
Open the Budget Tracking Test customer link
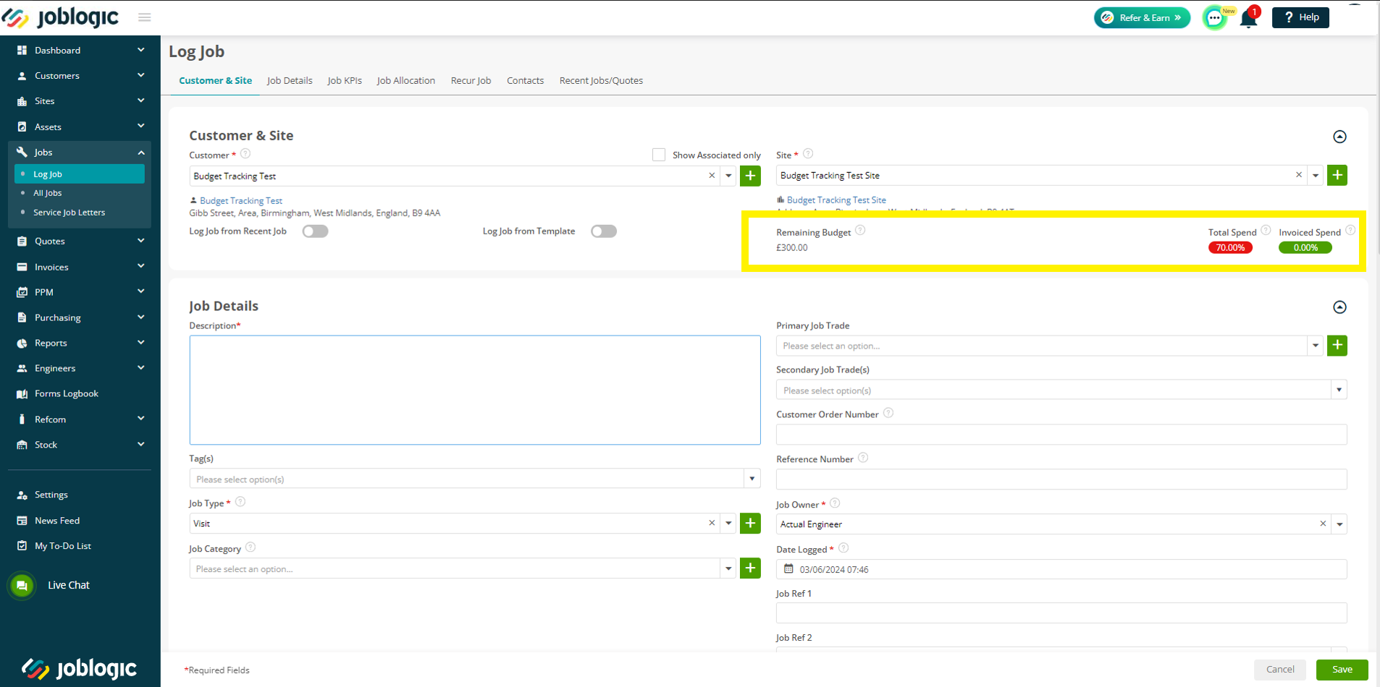coord(241,200)
